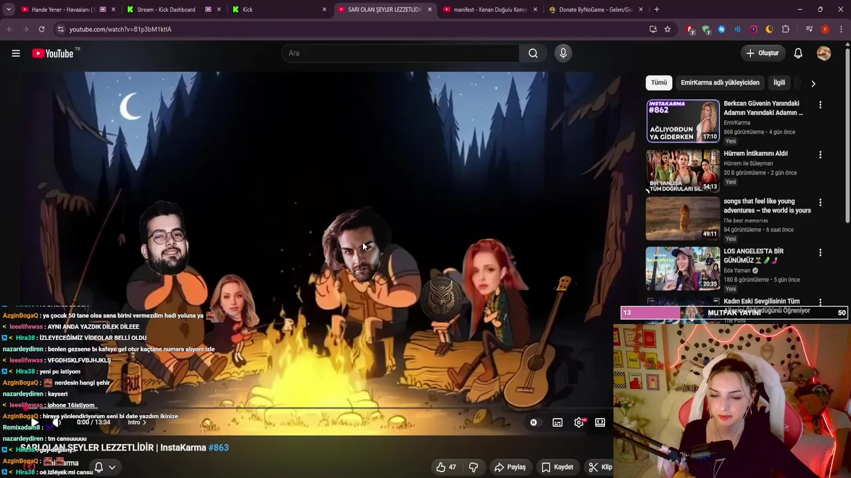Switch to Hande Yener browser tab
This screenshot has height=478, width=851.
pyautogui.click(x=66, y=9)
